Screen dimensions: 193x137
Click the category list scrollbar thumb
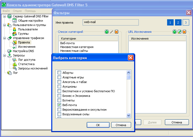click(x=128, y=77)
